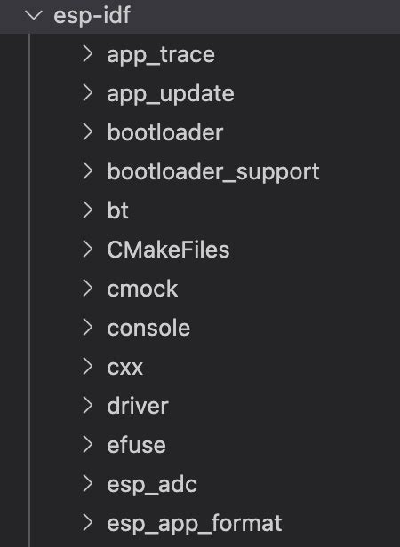Select the app_update folder name
Screen dimensions: 400x547
coord(171,94)
